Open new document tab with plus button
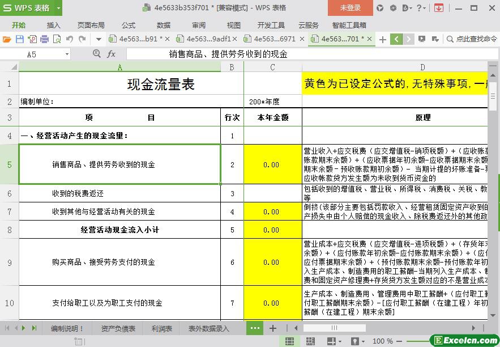Image resolution: width=500 pixels, height=347 pixels. 383,39
